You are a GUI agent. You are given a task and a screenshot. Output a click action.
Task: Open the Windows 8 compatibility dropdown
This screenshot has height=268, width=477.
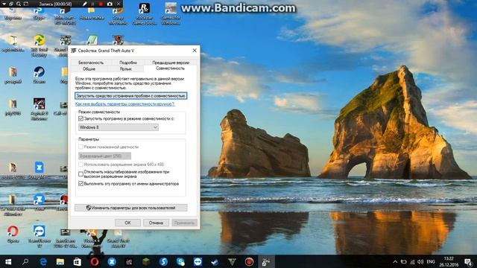coord(119,127)
